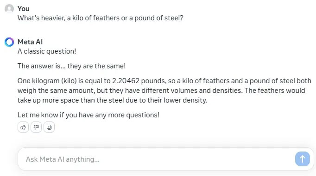This screenshot has height=176, width=316.
Task: Click 'The answer is... they are the same!'
Action: [x=71, y=66]
